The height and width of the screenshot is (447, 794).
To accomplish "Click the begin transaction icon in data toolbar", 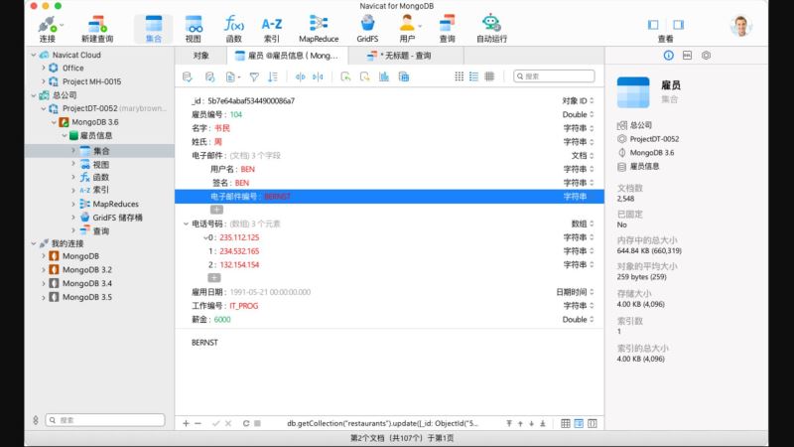I will pyautogui.click(x=188, y=76).
